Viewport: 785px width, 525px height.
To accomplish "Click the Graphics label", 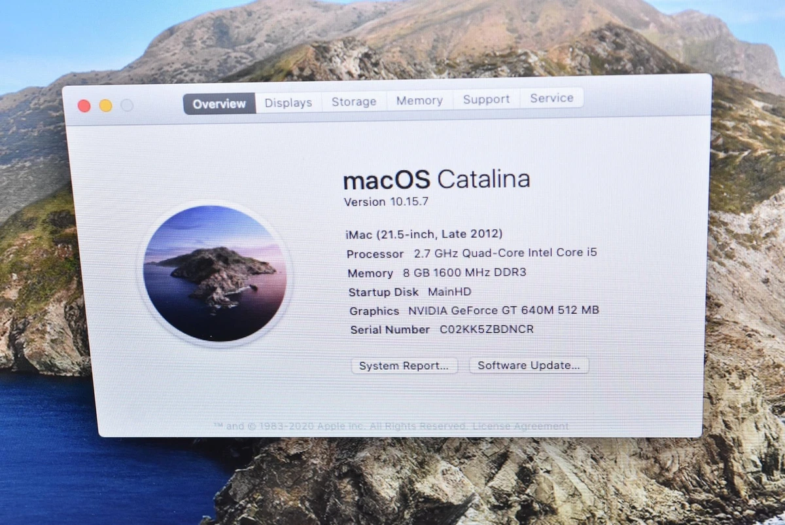I will [x=374, y=311].
